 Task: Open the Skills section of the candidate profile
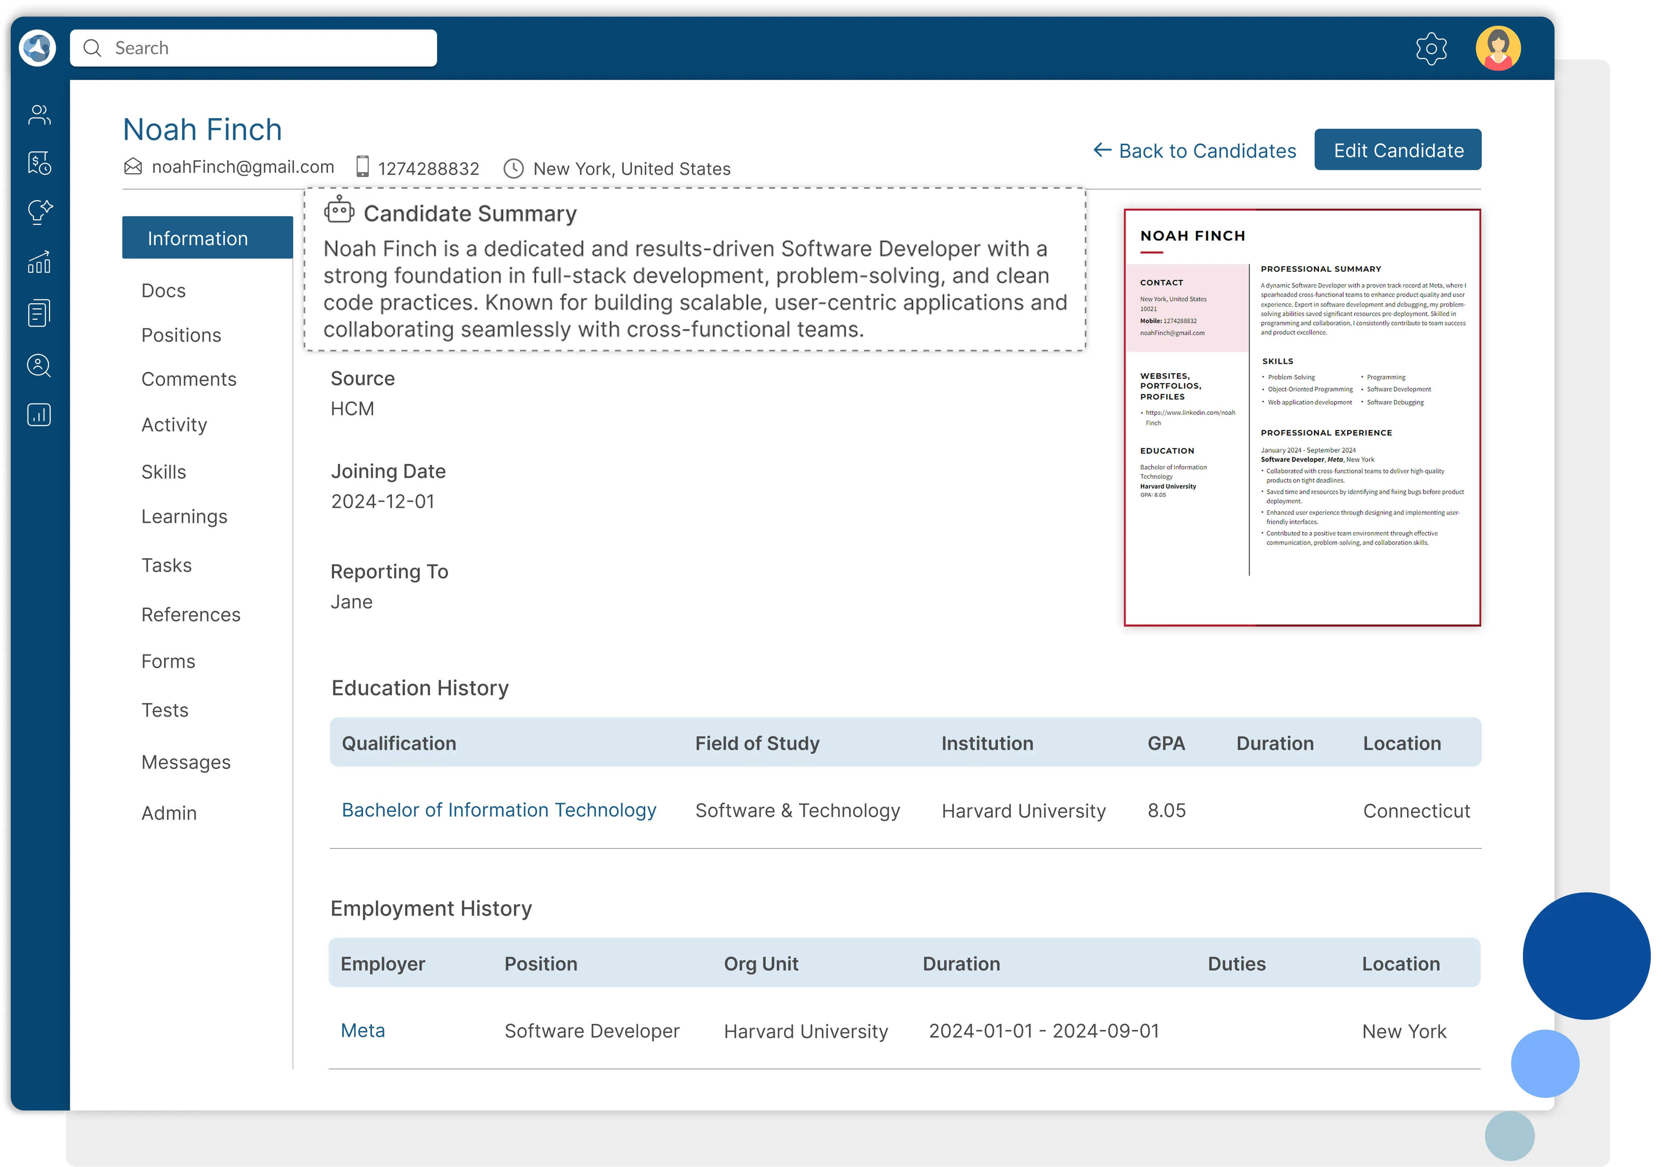(x=163, y=471)
